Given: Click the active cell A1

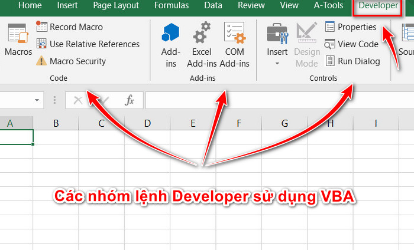Looking at the screenshot, I should pos(16,137).
